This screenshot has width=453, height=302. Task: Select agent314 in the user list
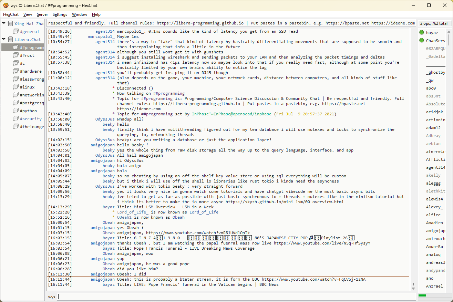435,167
